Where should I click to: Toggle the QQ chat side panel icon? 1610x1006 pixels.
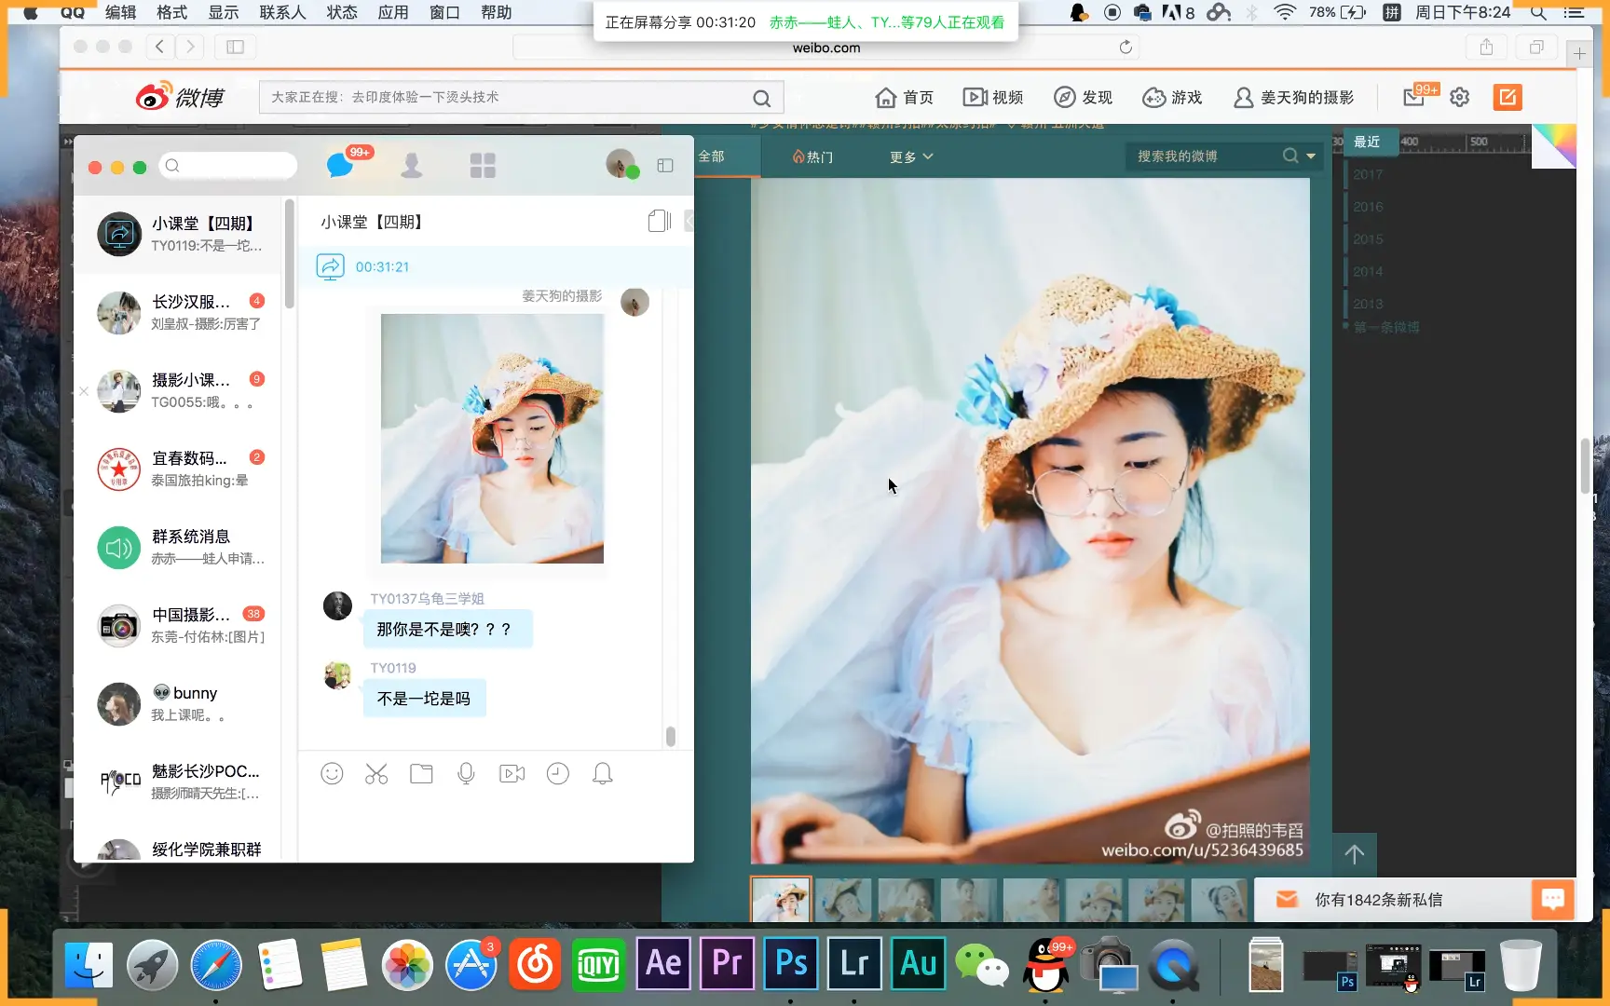pos(665,165)
